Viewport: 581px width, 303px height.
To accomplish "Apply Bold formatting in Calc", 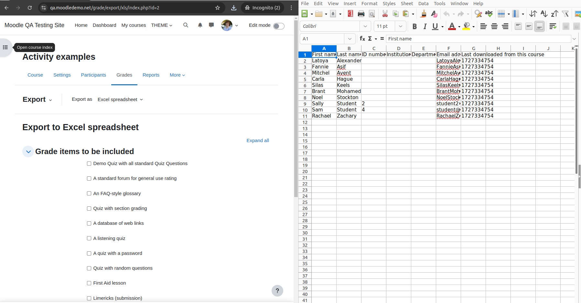I will (414, 26).
